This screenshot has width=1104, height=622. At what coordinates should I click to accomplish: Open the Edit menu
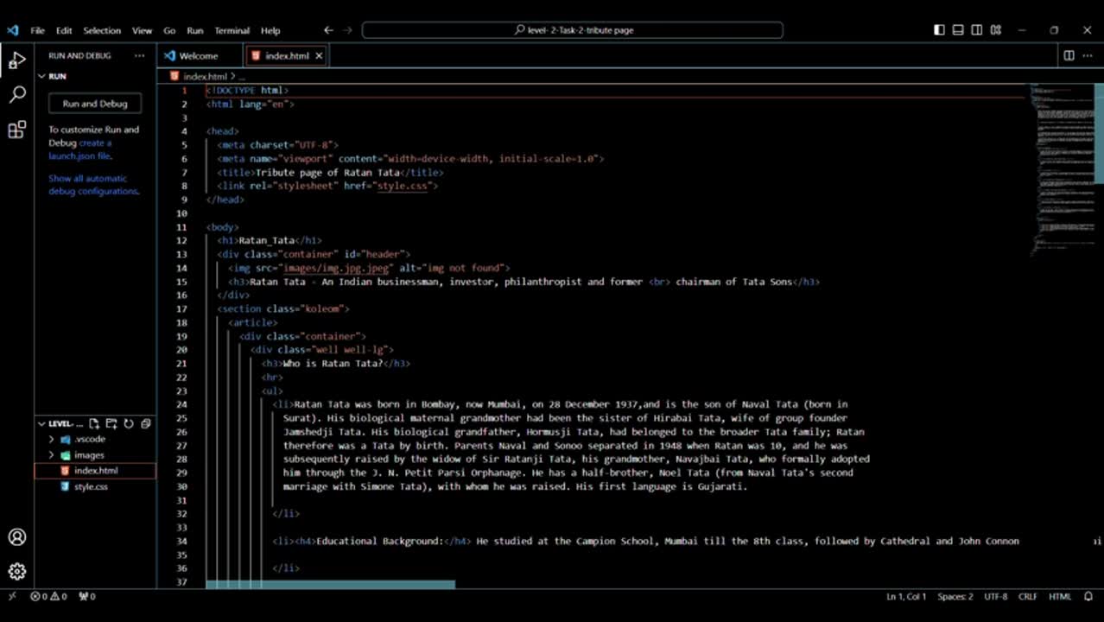click(x=64, y=30)
